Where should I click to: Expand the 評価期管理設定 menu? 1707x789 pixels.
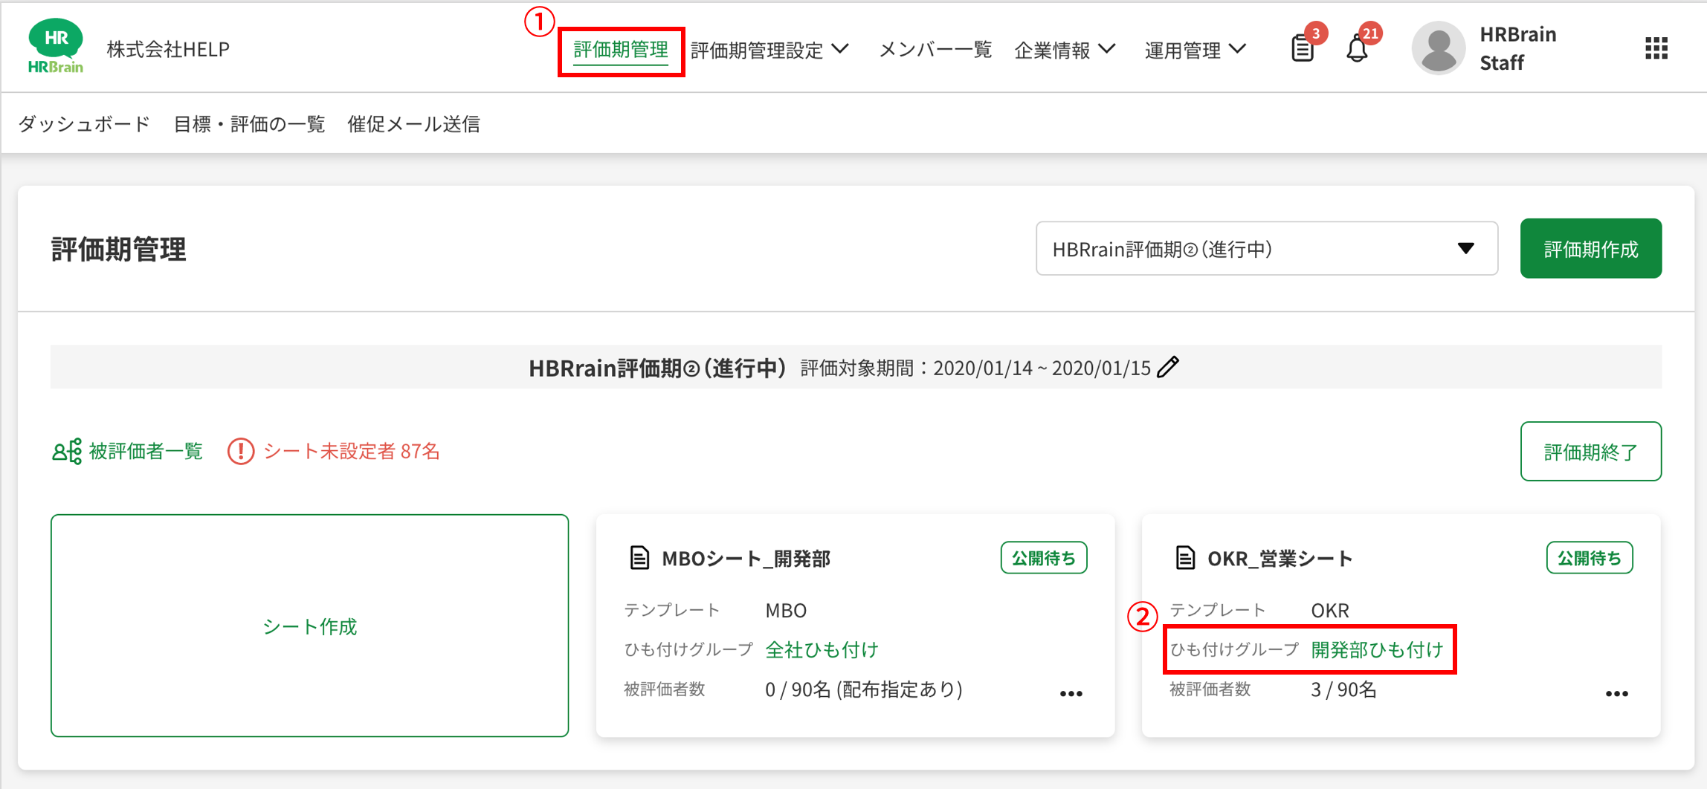pos(770,50)
